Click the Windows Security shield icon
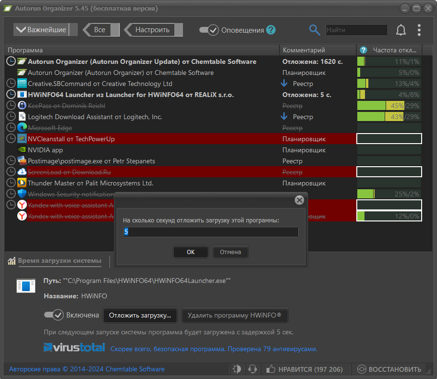Image resolution: width=437 pixels, height=379 pixels. [22, 194]
